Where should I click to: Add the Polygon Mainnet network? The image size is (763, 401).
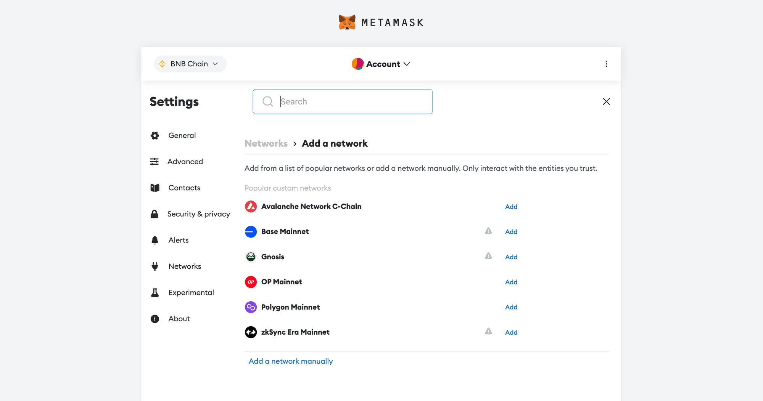(511, 307)
